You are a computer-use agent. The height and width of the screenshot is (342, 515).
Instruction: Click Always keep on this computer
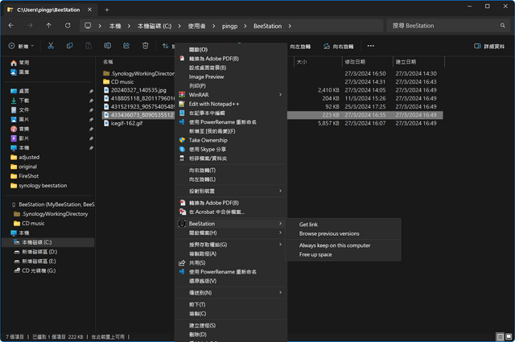coord(335,245)
